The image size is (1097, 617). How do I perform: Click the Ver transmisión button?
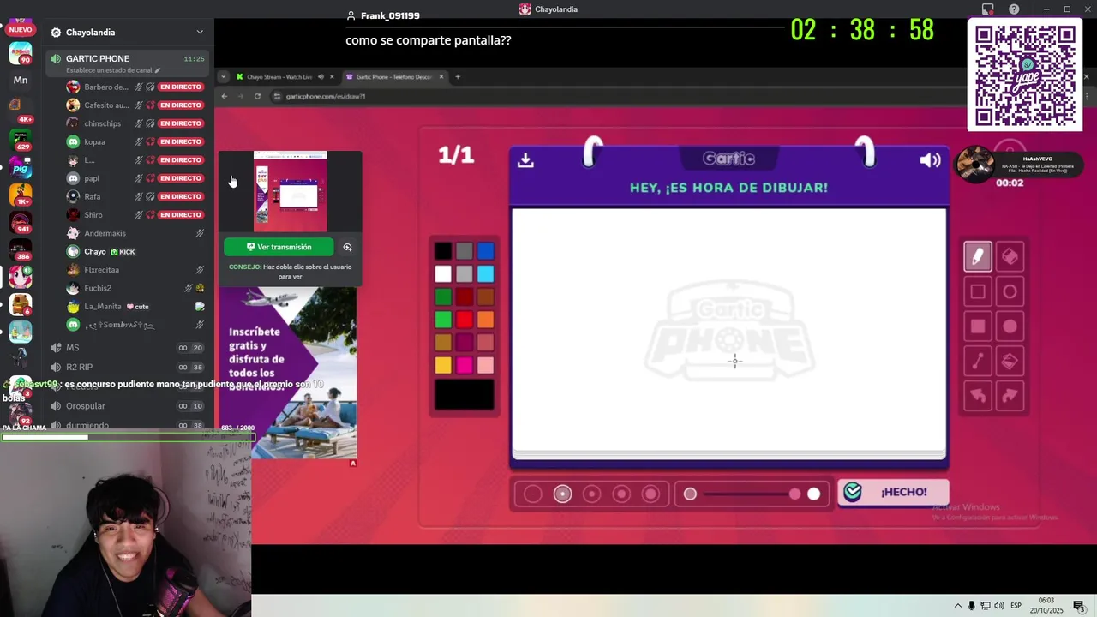[279, 247]
